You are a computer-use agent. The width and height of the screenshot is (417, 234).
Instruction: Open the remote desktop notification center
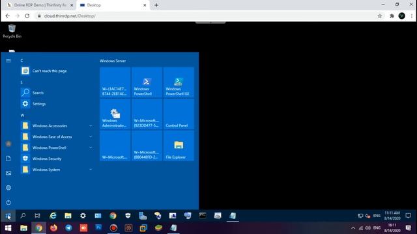(409, 216)
